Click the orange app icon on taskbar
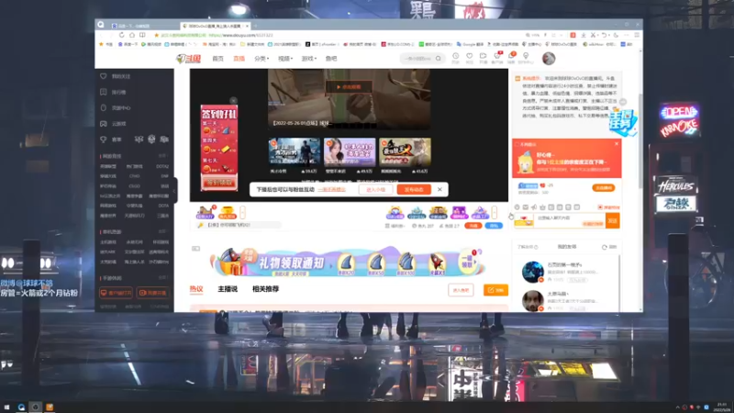 point(50,407)
